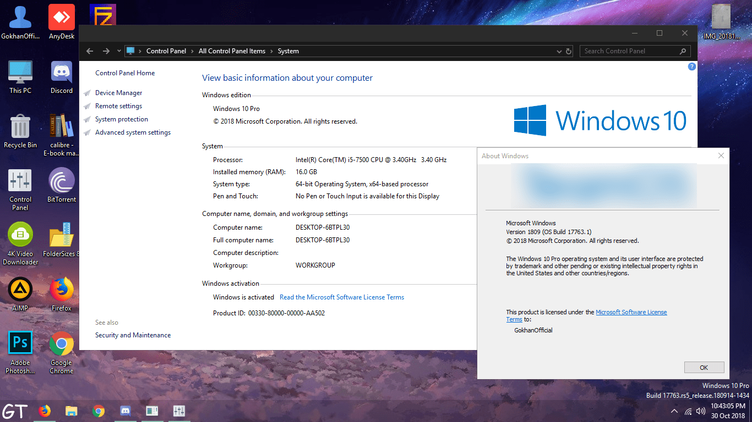Select the Control Panel desktop icon
Image resolution: width=752 pixels, height=422 pixels.
[x=20, y=190]
